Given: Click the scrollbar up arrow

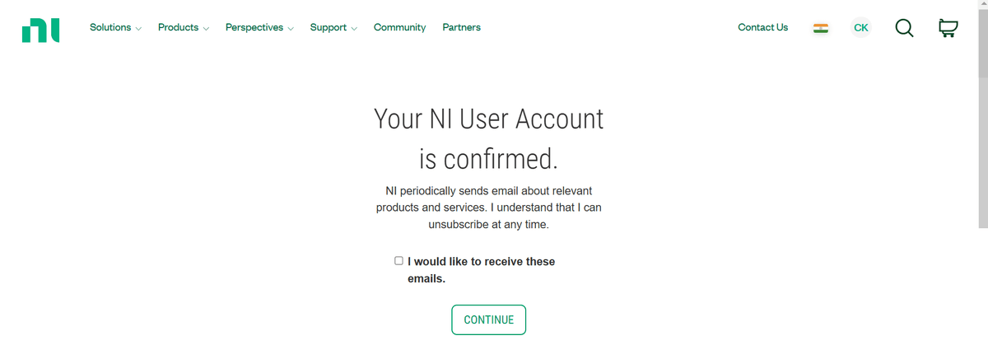Looking at the screenshot, I should [982, 4].
